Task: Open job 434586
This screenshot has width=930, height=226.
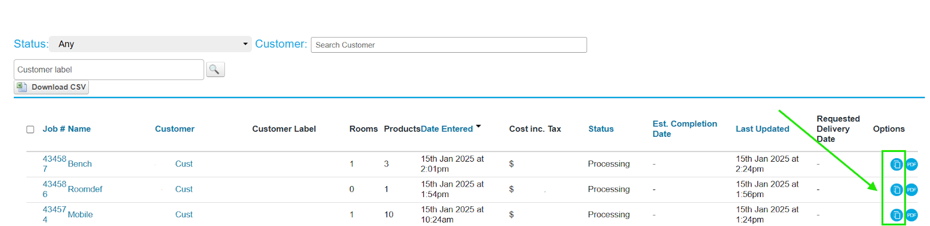Action: [54, 189]
